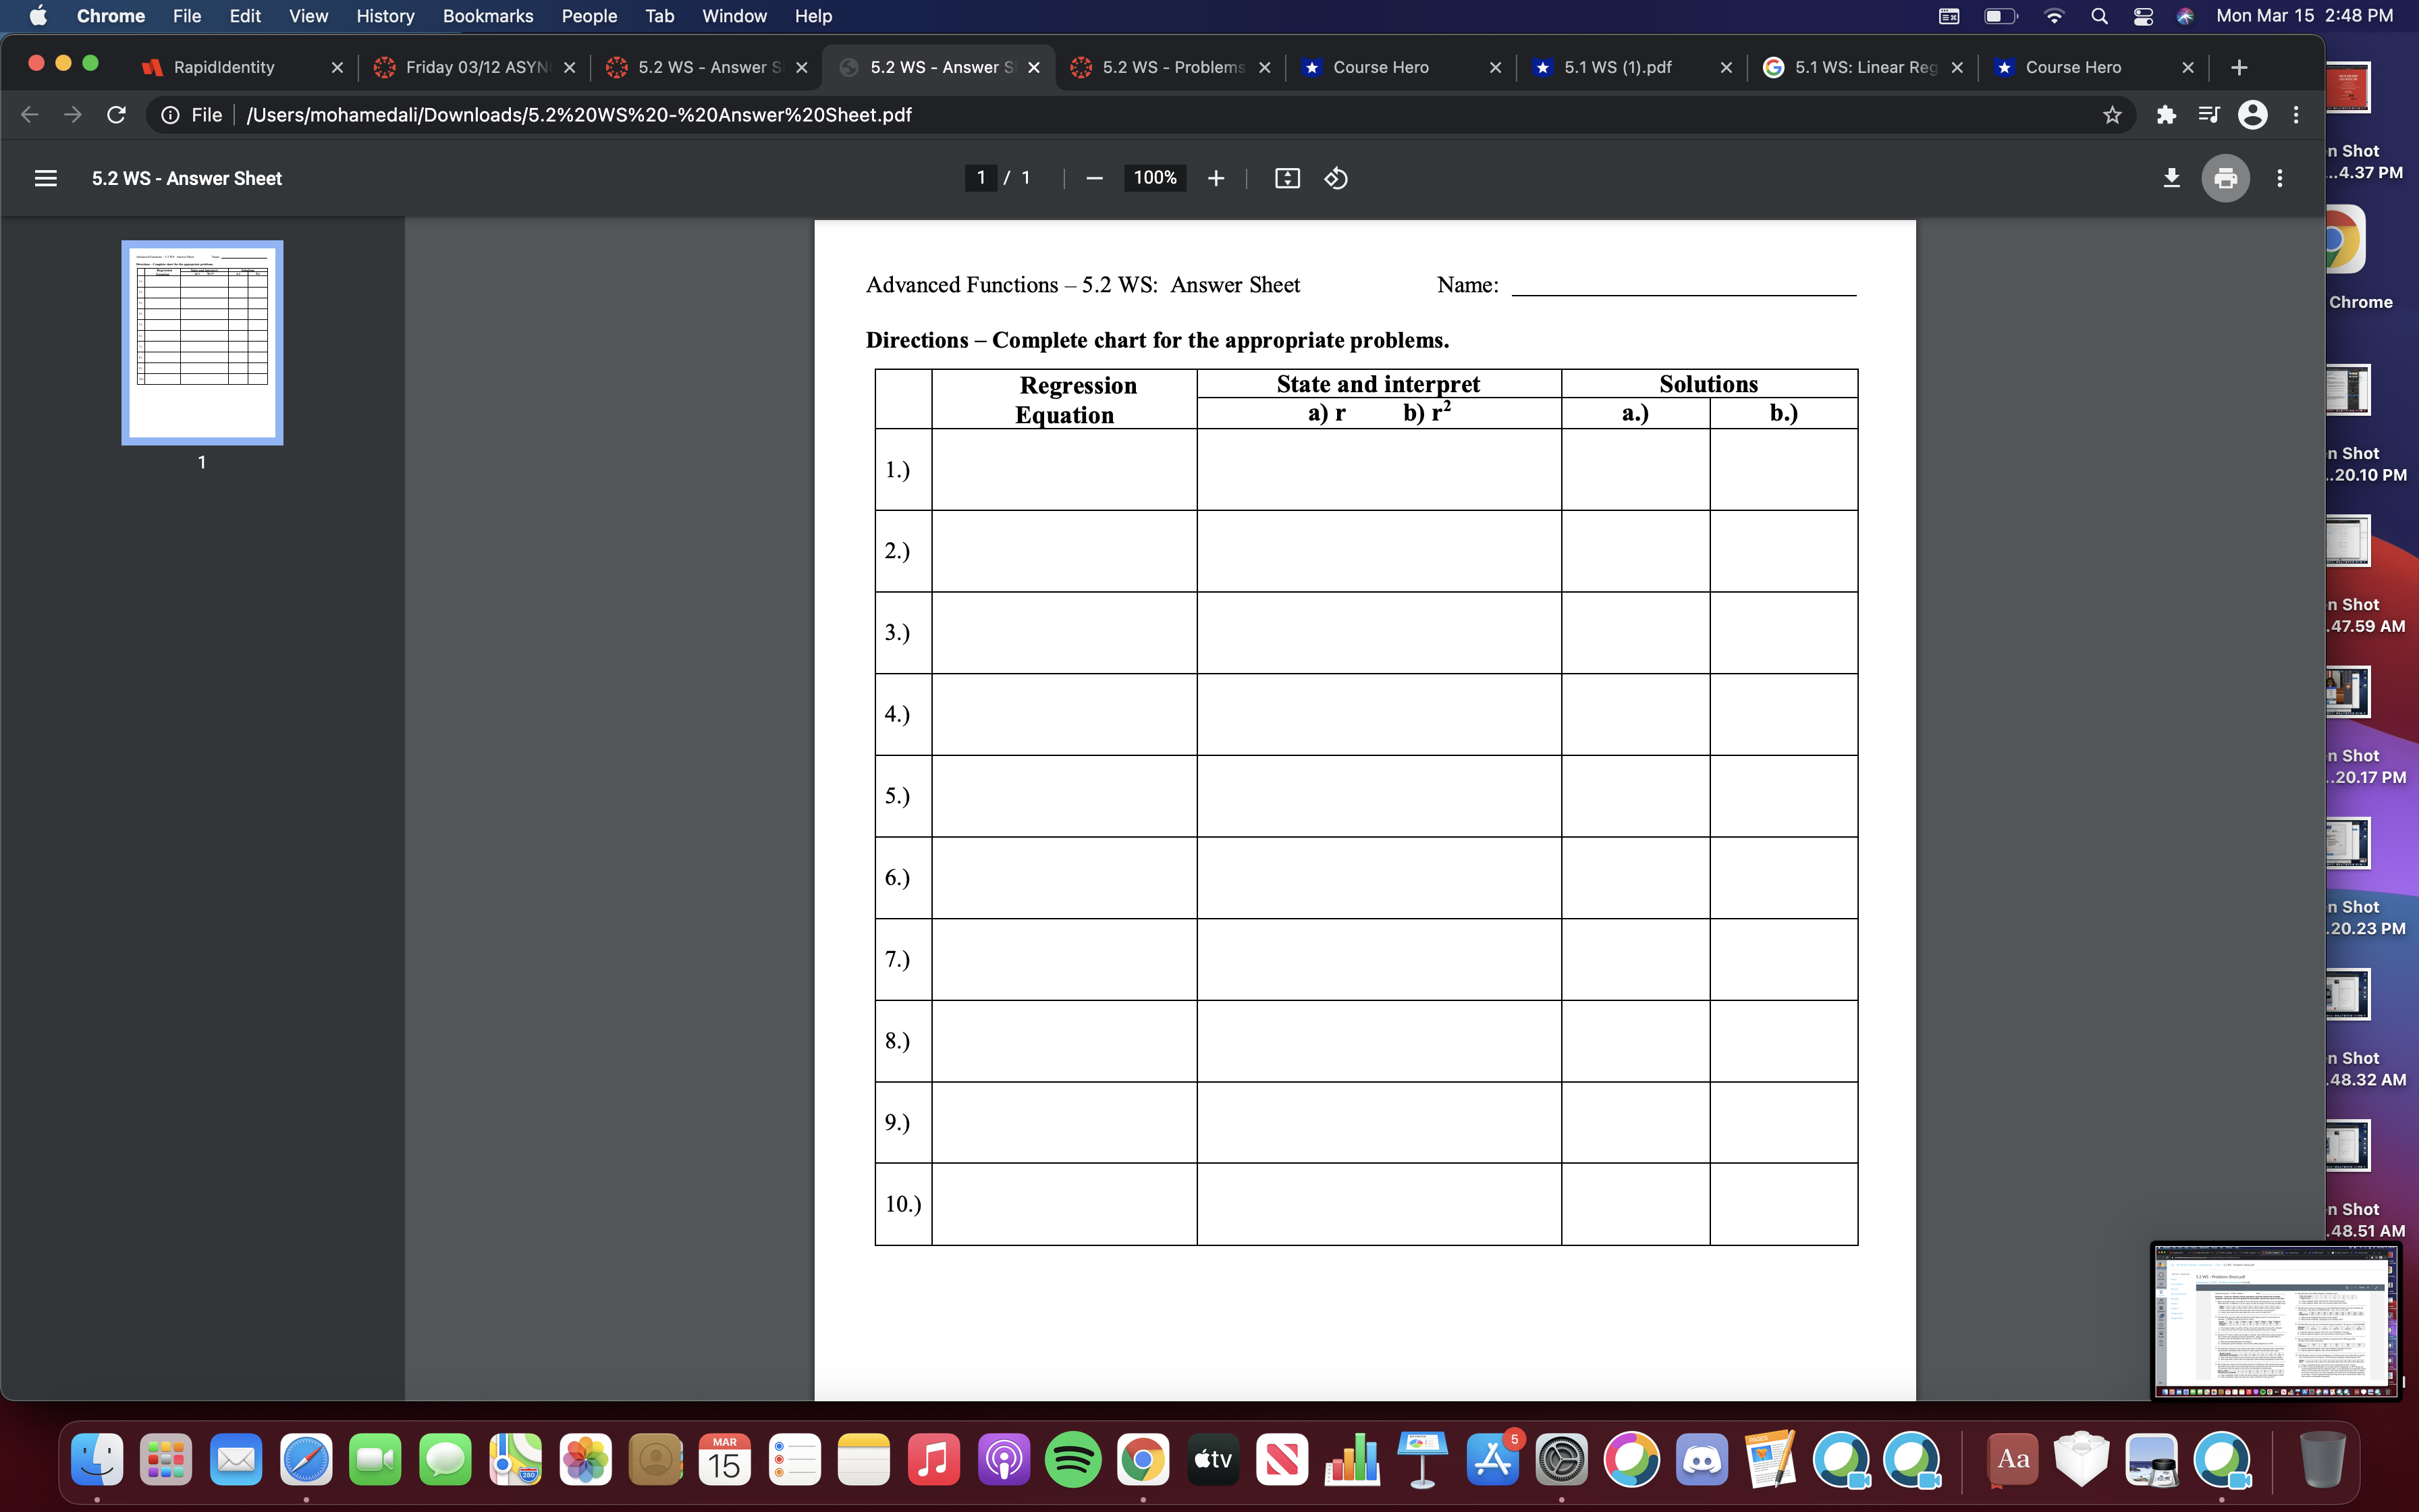
Task: Open a new browser tab
Action: click(2239, 67)
